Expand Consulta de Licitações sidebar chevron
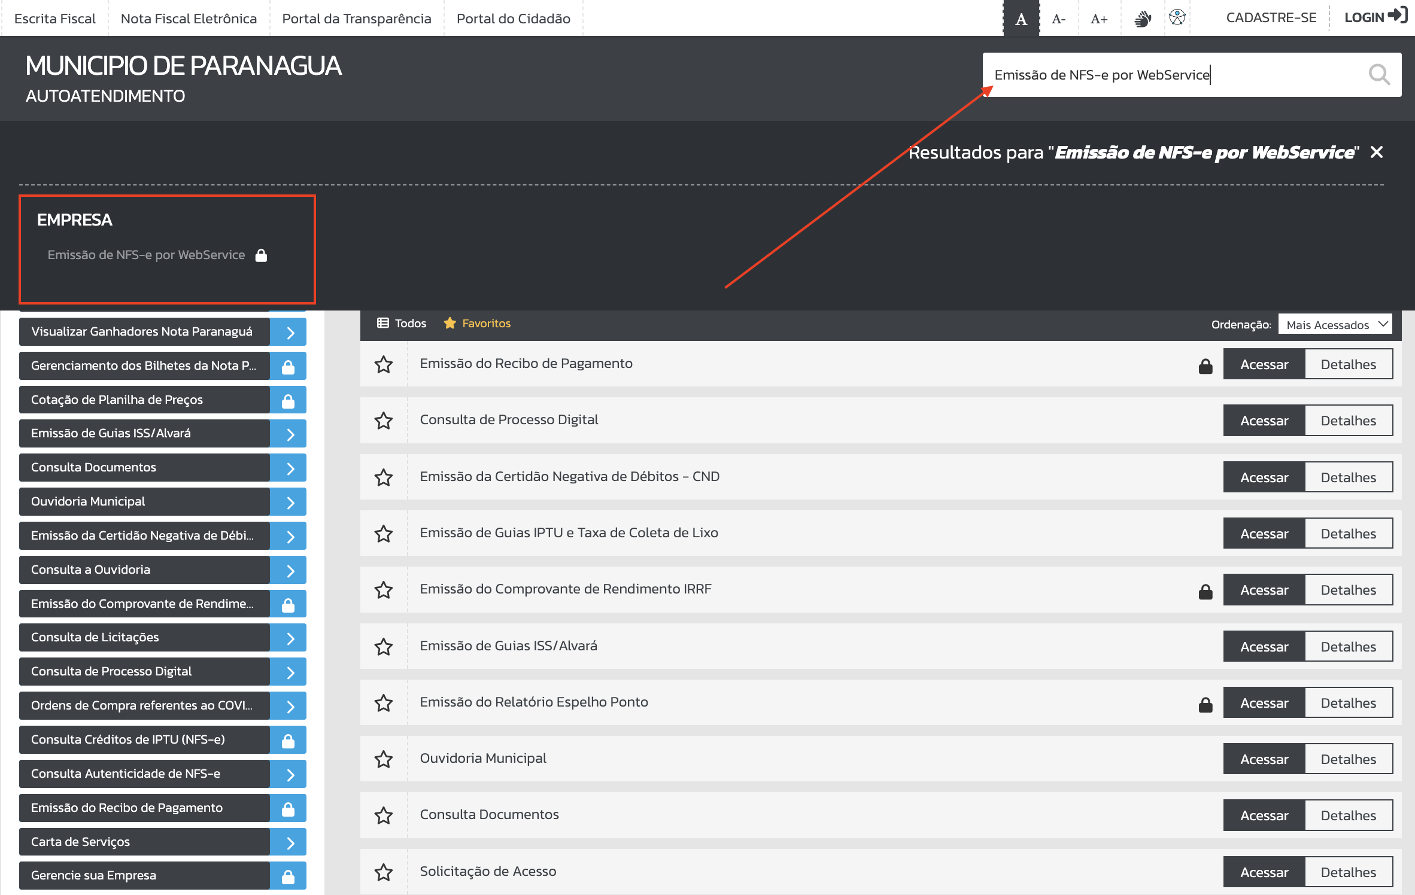 pyautogui.click(x=290, y=638)
